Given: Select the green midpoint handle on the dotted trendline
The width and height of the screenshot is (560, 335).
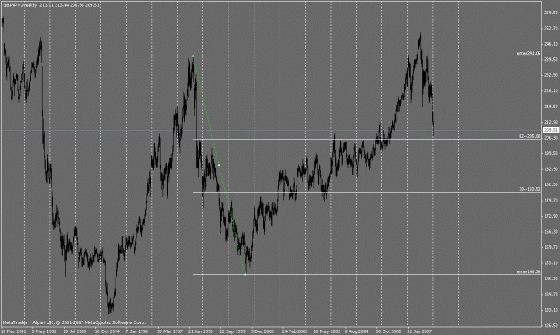Looking at the screenshot, I should (x=219, y=165).
